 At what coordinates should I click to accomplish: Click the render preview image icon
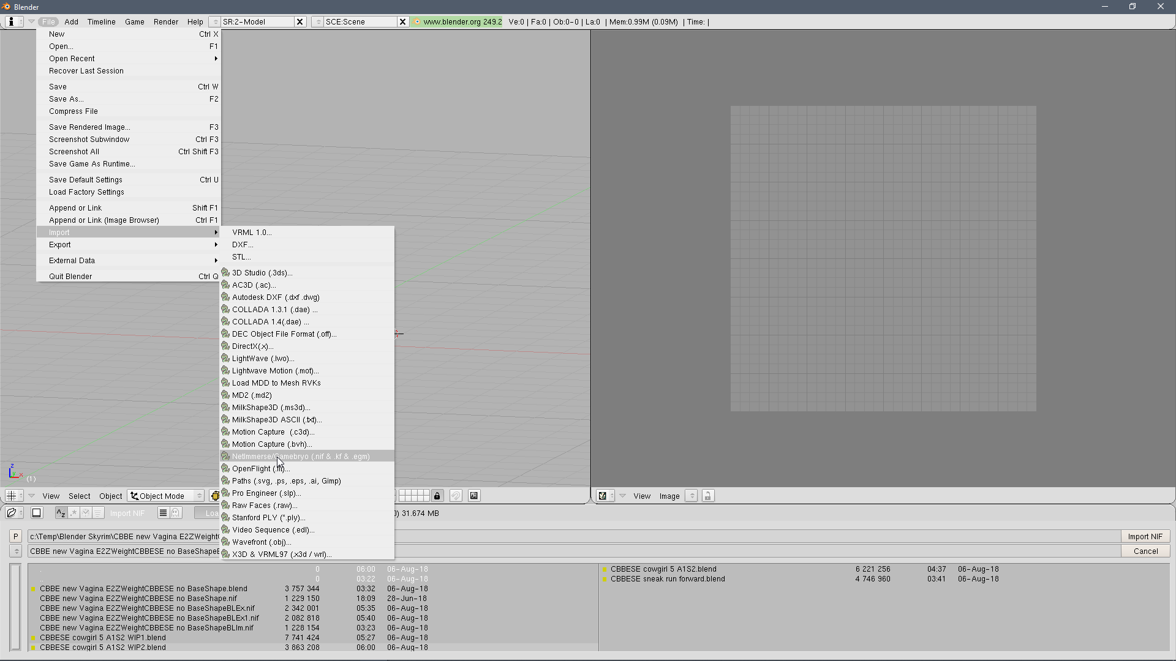[474, 496]
